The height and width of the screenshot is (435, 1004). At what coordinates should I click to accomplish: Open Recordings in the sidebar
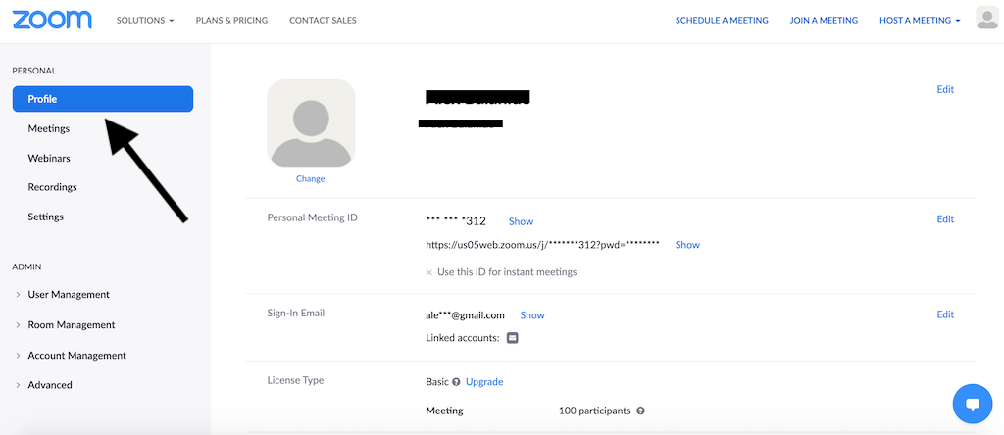[x=53, y=187]
